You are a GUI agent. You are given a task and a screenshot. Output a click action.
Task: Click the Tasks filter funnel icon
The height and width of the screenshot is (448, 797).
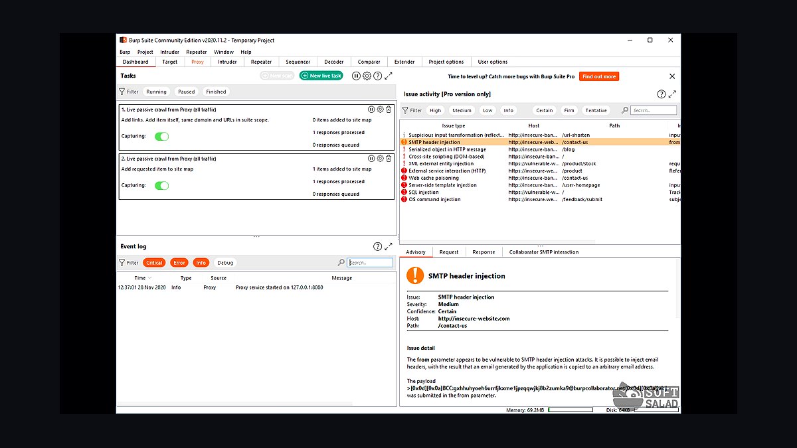[122, 92]
